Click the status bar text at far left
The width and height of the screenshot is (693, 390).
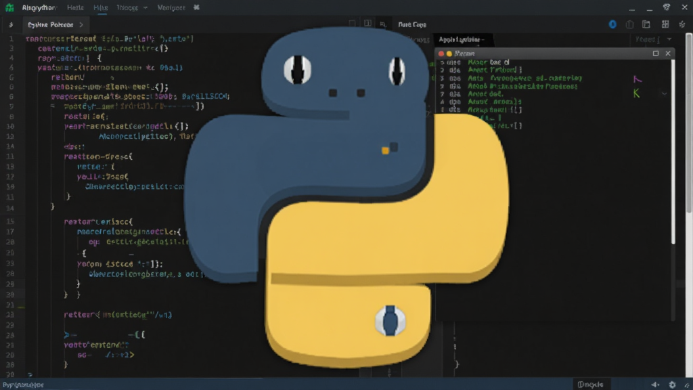pos(23,385)
